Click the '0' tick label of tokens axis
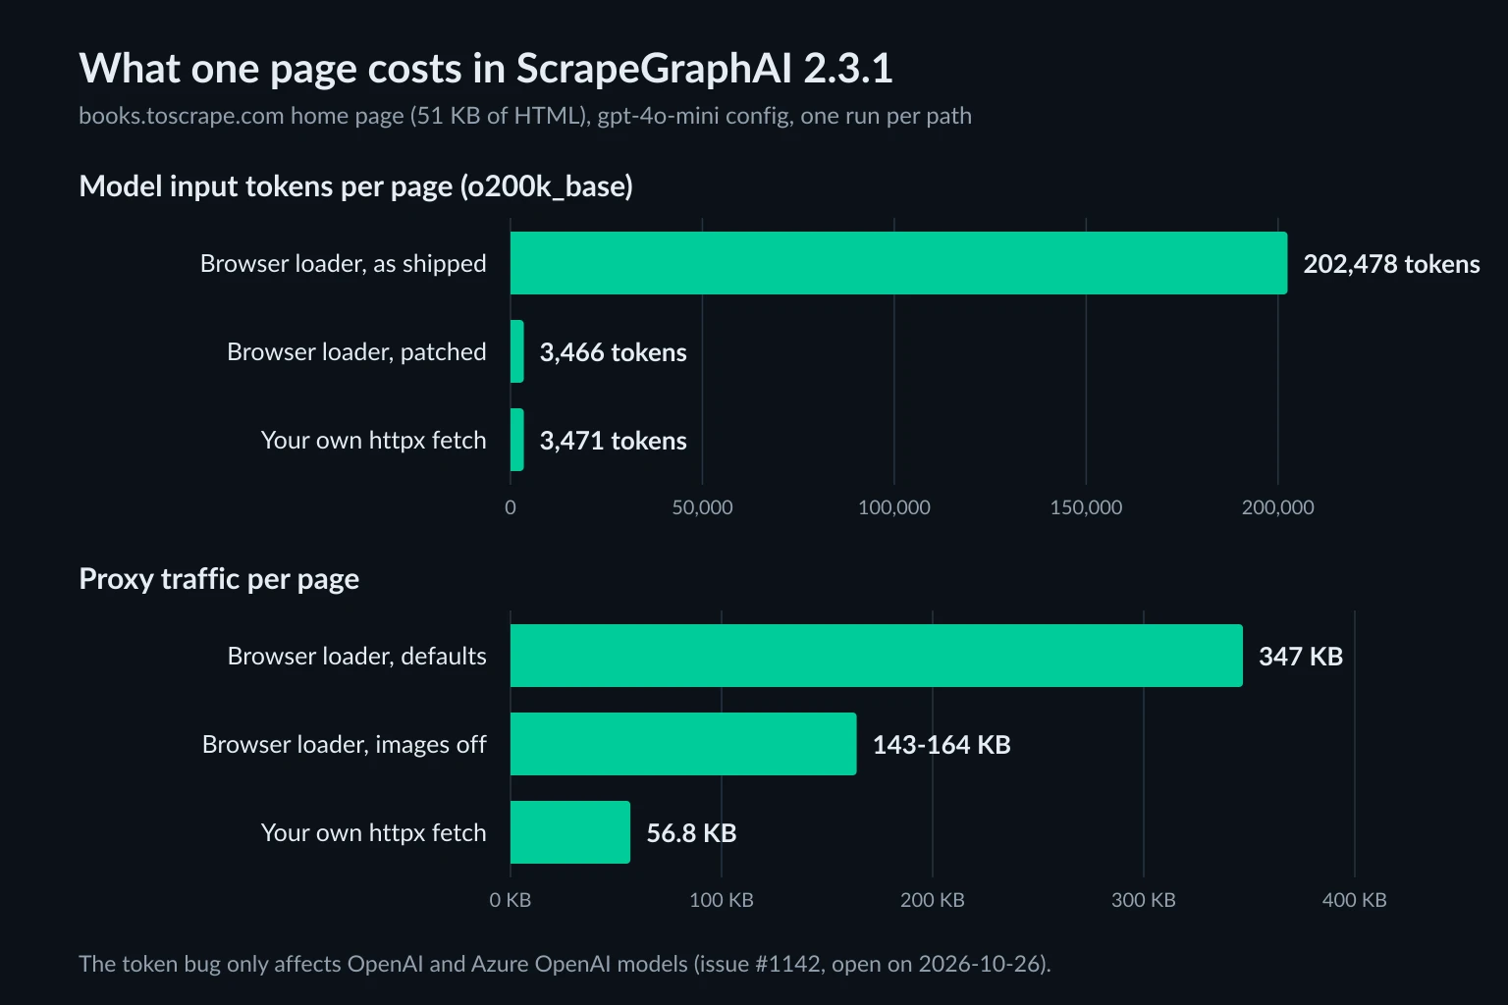The width and height of the screenshot is (1508, 1005). (511, 507)
